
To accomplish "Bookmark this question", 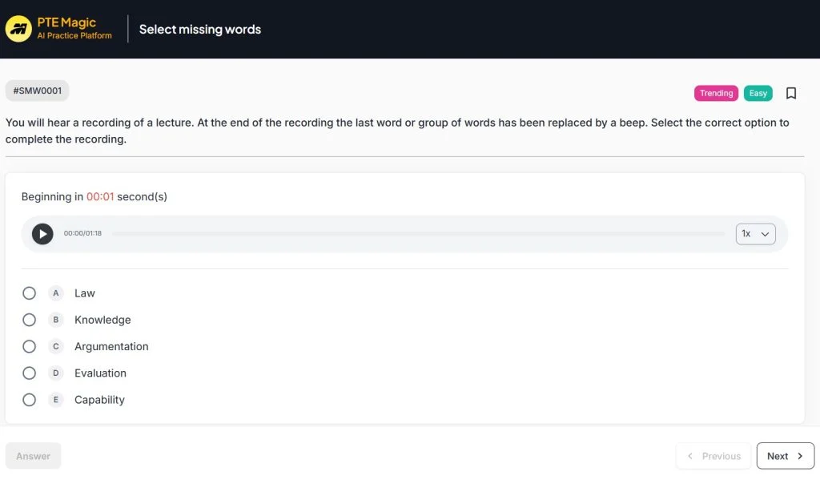I will (x=791, y=93).
